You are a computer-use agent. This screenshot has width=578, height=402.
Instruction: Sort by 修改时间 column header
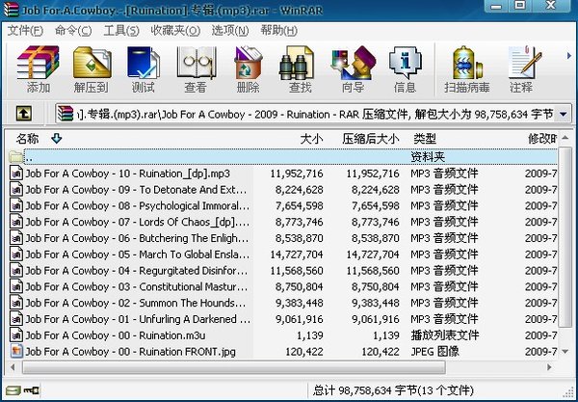pos(541,139)
